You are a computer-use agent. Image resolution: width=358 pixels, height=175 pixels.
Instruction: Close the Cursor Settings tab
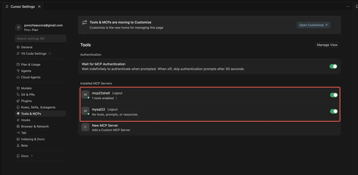pos(39,7)
